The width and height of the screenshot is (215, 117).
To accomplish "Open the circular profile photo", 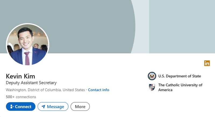I will (x=27, y=45).
